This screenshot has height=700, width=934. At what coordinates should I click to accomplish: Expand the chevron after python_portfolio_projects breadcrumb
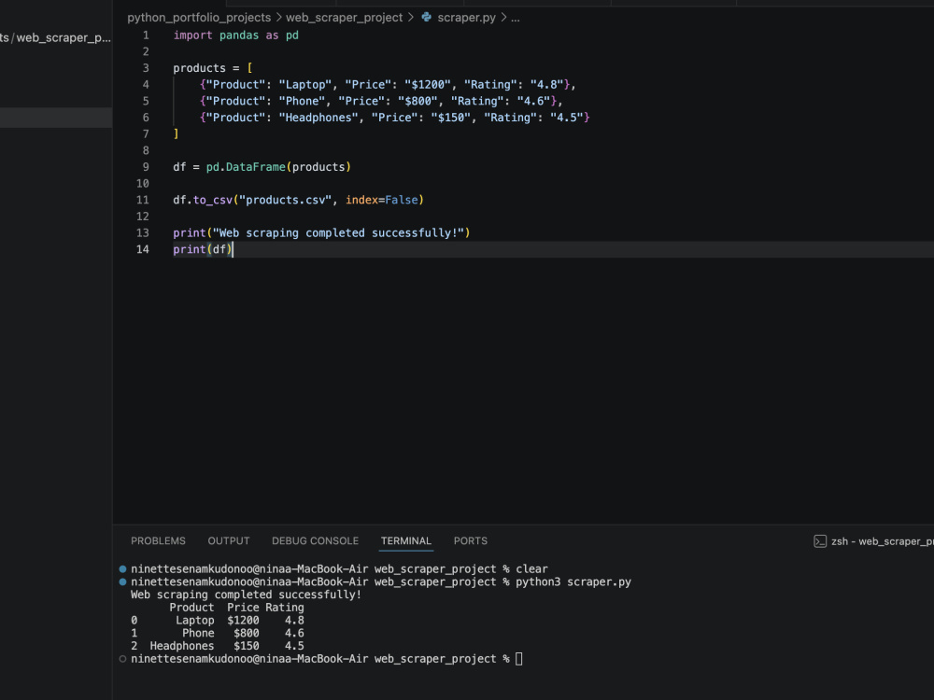(278, 17)
